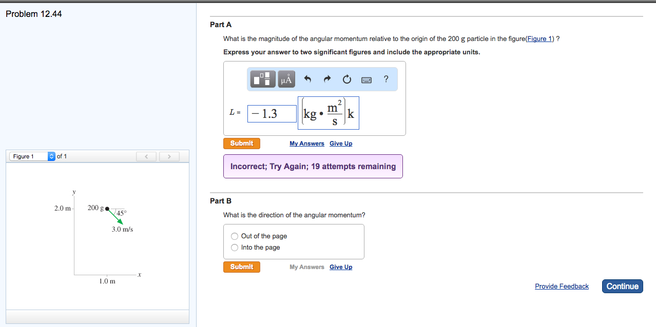Screen dimensions: 656x327
Task: Open My Answers for Part A
Action: tap(307, 144)
